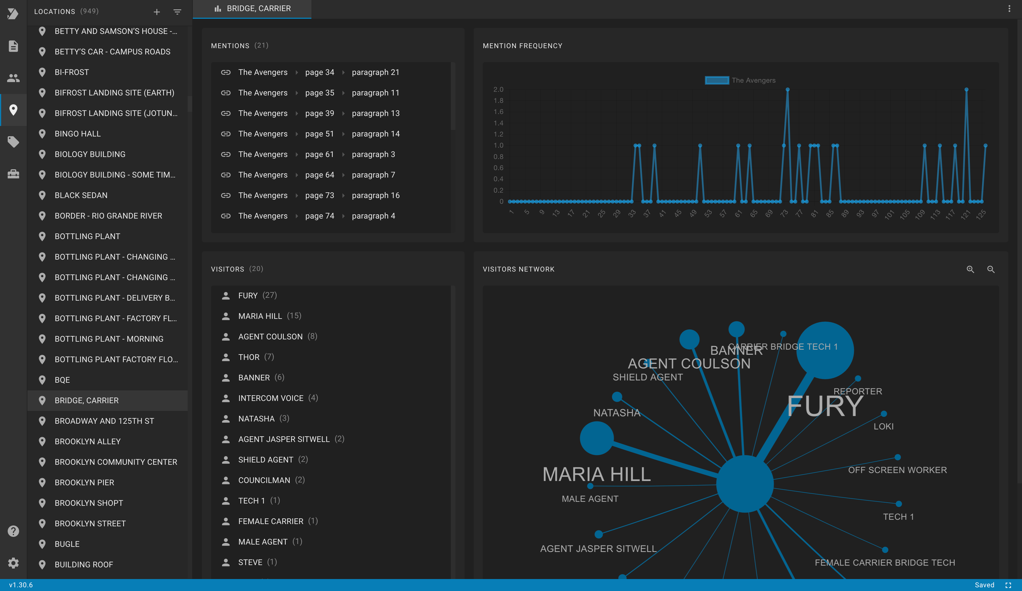1022x591 pixels.
Task: Toggle fullscreen icon in status bar
Action: 1008,585
